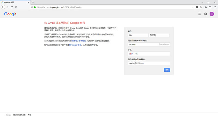Click the 请选择您的 Gmail 地址 label
Viewport: 218px width, 117px height.
coord(137,40)
